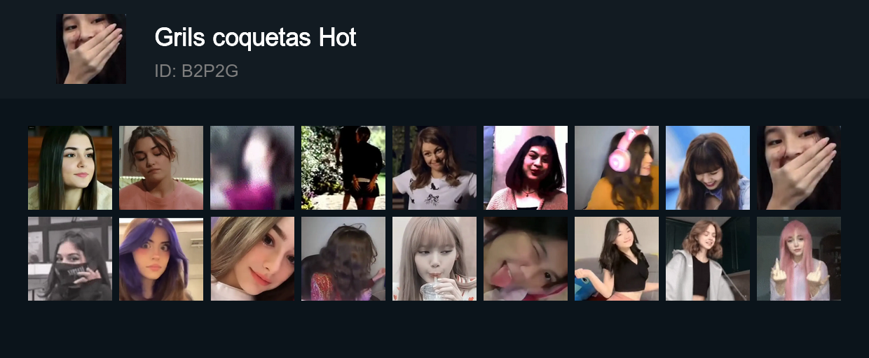Image resolution: width=869 pixels, height=358 pixels.
Task: Select the sticker with blue sky background
Action: pos(708,168)
